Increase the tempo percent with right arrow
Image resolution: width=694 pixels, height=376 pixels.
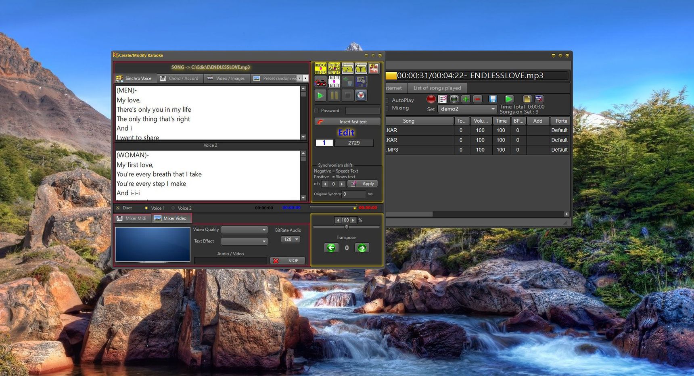pos(353,220)
